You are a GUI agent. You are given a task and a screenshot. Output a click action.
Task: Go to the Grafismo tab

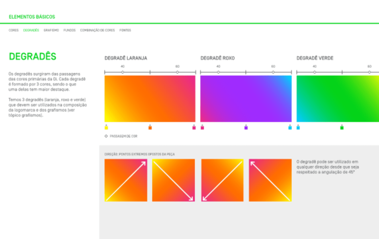51,30
